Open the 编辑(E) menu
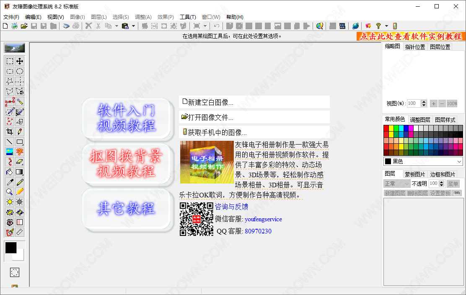The image size is (466, 295). click(33, 17)
